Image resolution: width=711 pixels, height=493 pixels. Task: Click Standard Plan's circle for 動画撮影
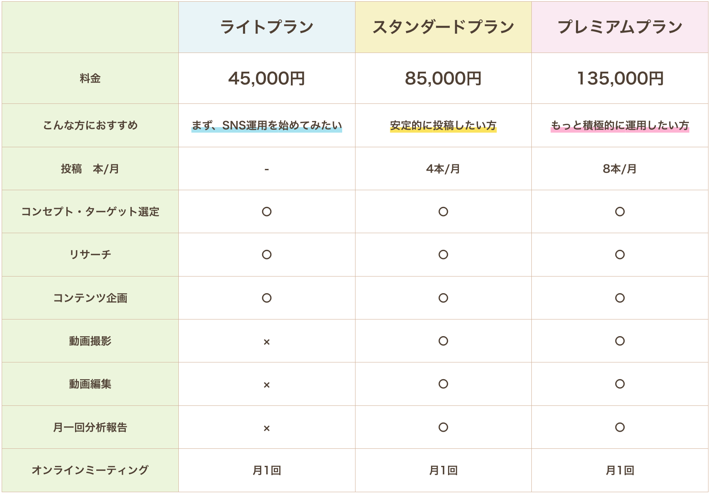[x=443, y=341]
